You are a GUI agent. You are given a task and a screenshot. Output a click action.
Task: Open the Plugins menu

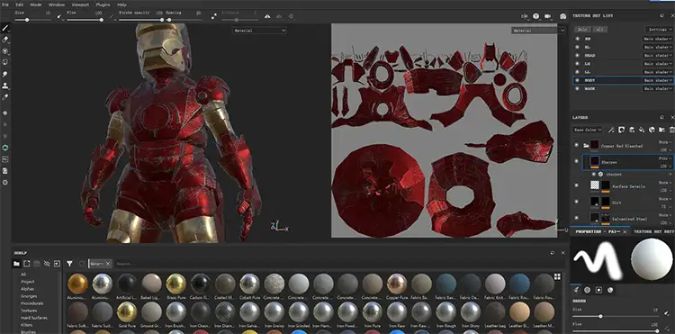pyautogui.click(x=103, y=5)
